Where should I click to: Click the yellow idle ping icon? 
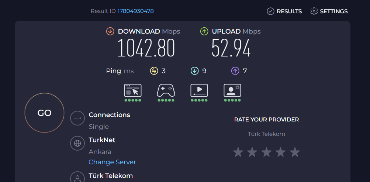coord(154,71)
